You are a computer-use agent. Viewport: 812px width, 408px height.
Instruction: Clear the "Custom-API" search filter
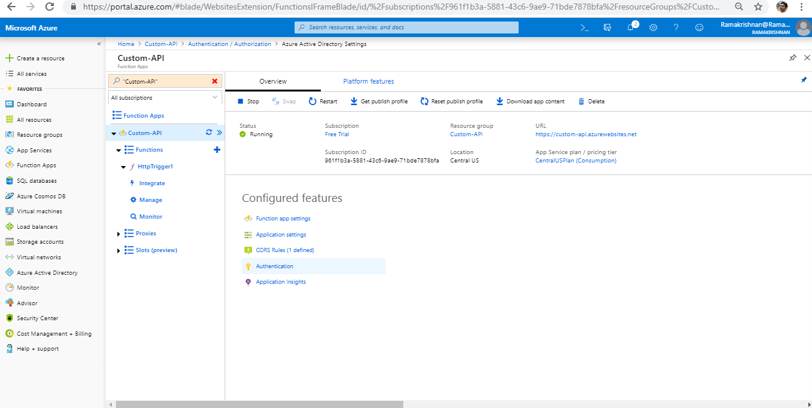click(x=215, y=81)
